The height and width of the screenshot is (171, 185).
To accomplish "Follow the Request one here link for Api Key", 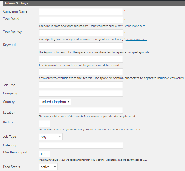I will point(136,39).
